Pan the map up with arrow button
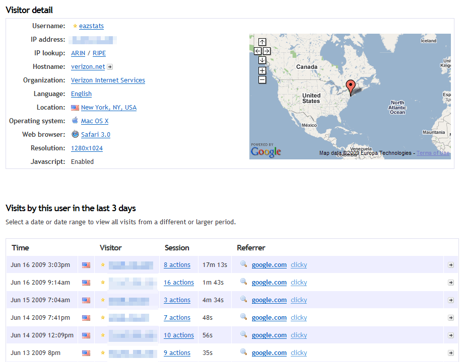 (x=262, y=42)
